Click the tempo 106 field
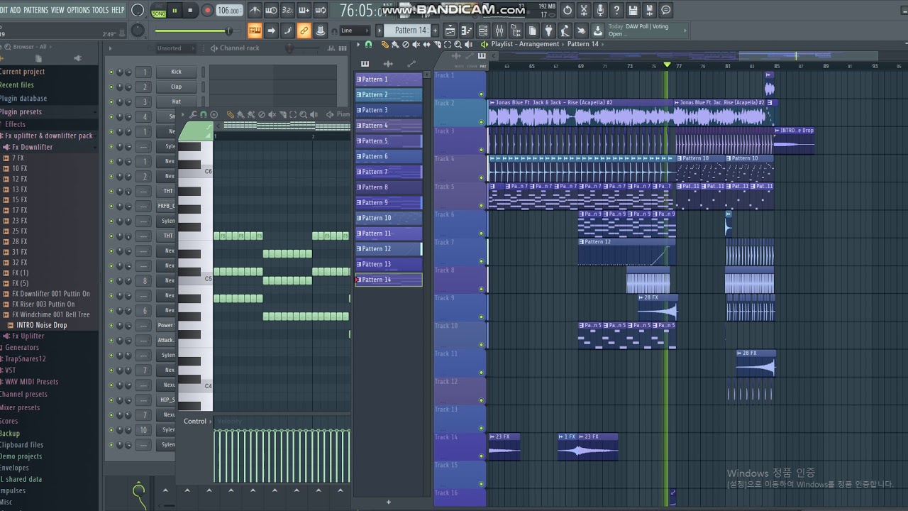 [x=228, y=10]
